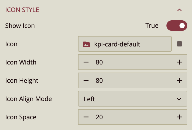The height and width of the screenshot is (130, 192).
Task: Click the small square checkbox beside Icon field
Action: [x=179, y=44]
